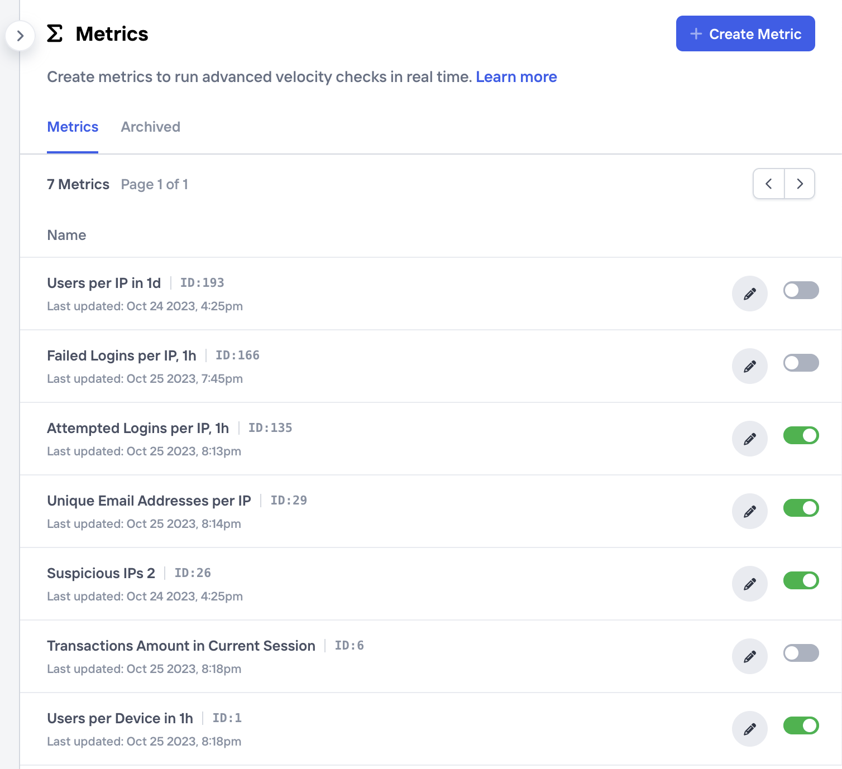Edit the Attempted Logins per IP, 1h metric
Viewport: 842px width, 769px height.
[x=750, y=439]
